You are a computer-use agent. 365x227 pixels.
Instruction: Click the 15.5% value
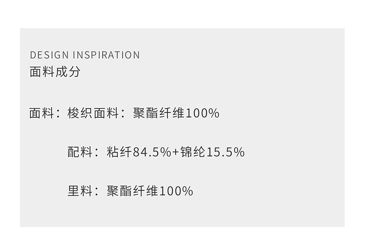(x=225, y=152)
